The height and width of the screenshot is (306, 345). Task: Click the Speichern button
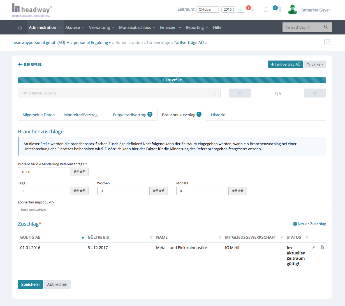tap(30, 284)
